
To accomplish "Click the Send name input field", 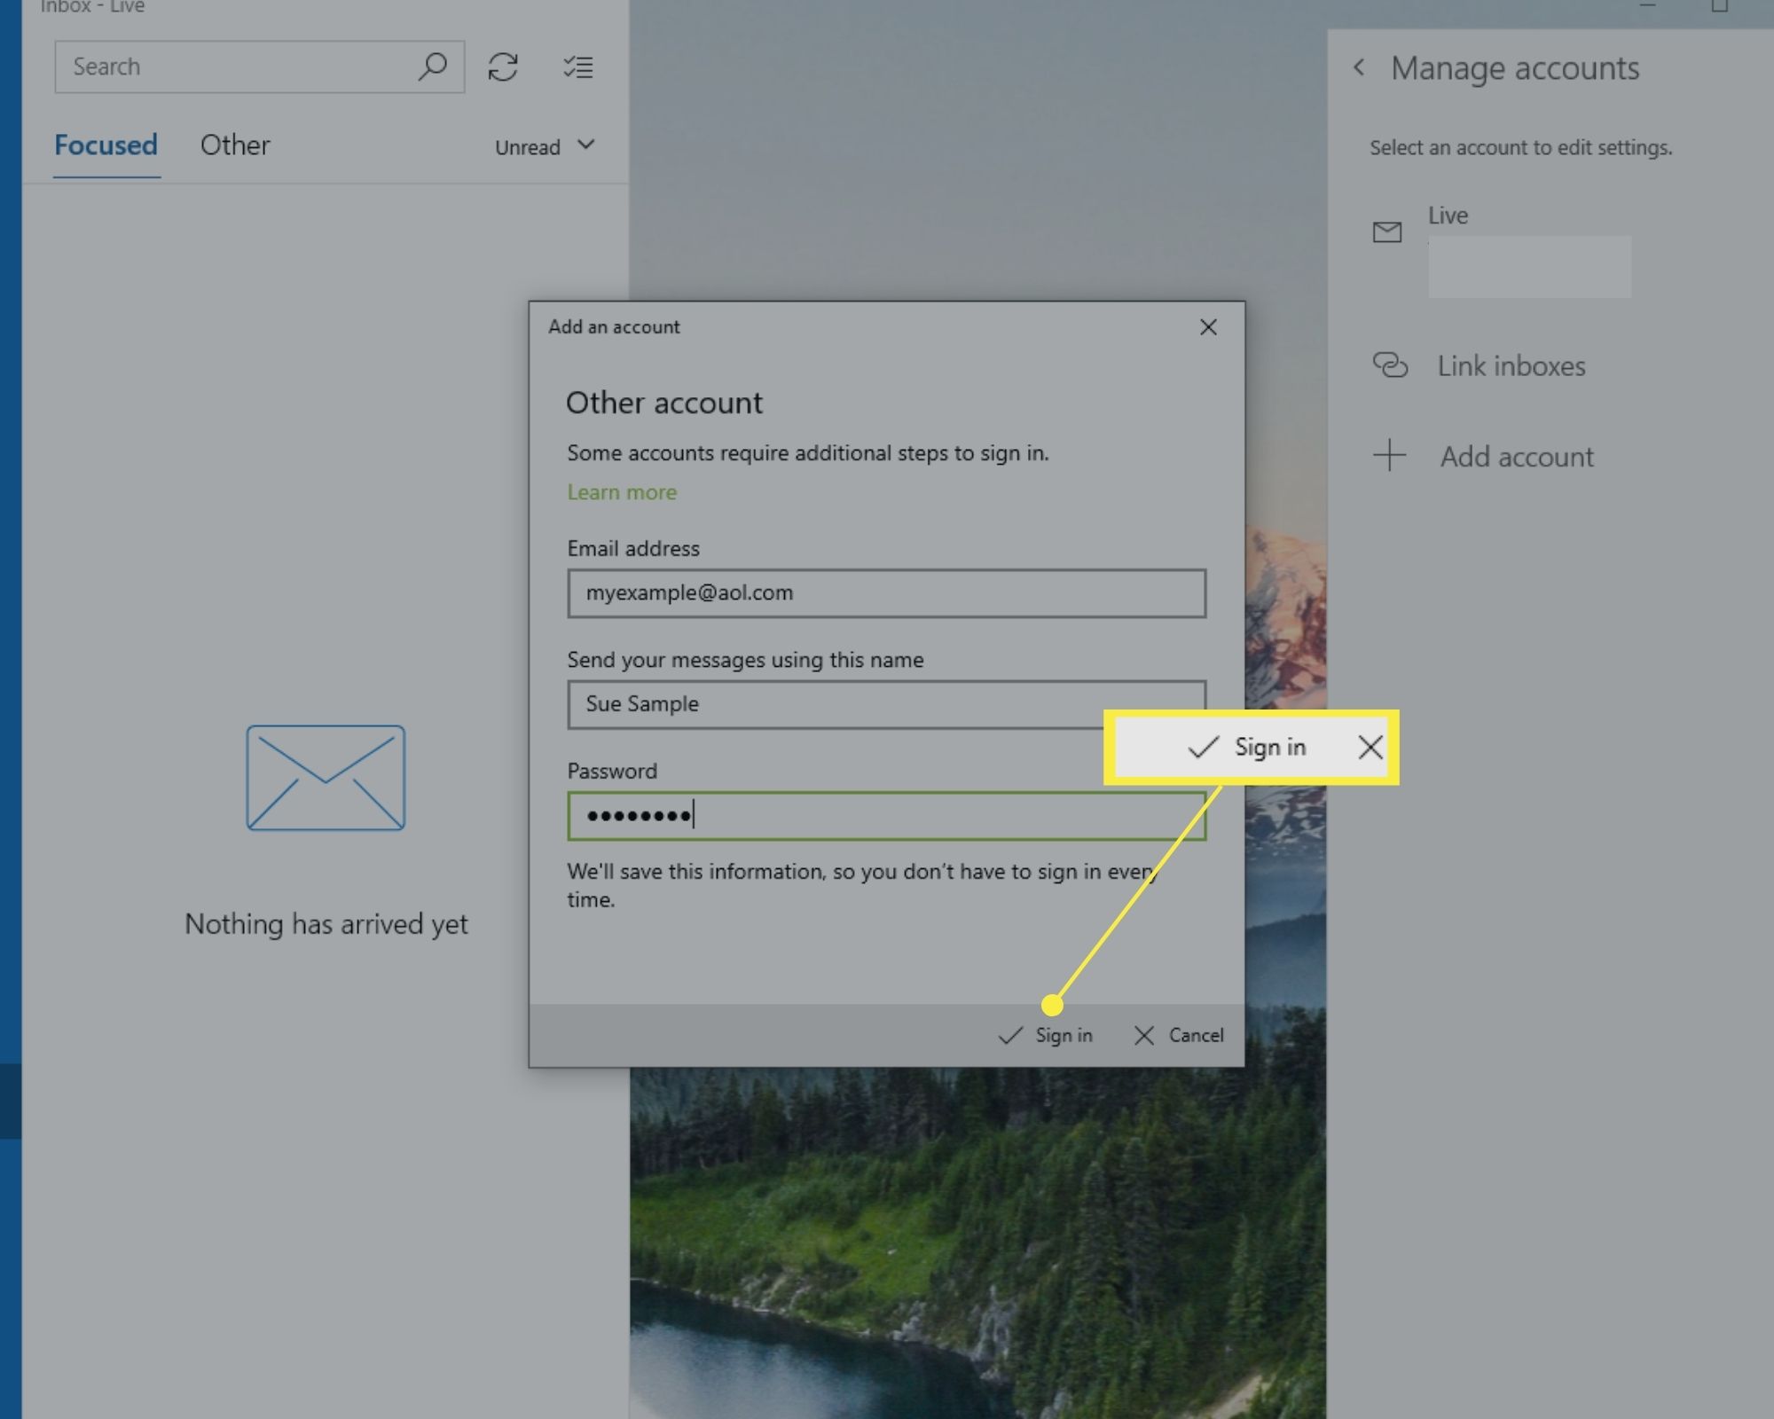I will tap(886, 703).
